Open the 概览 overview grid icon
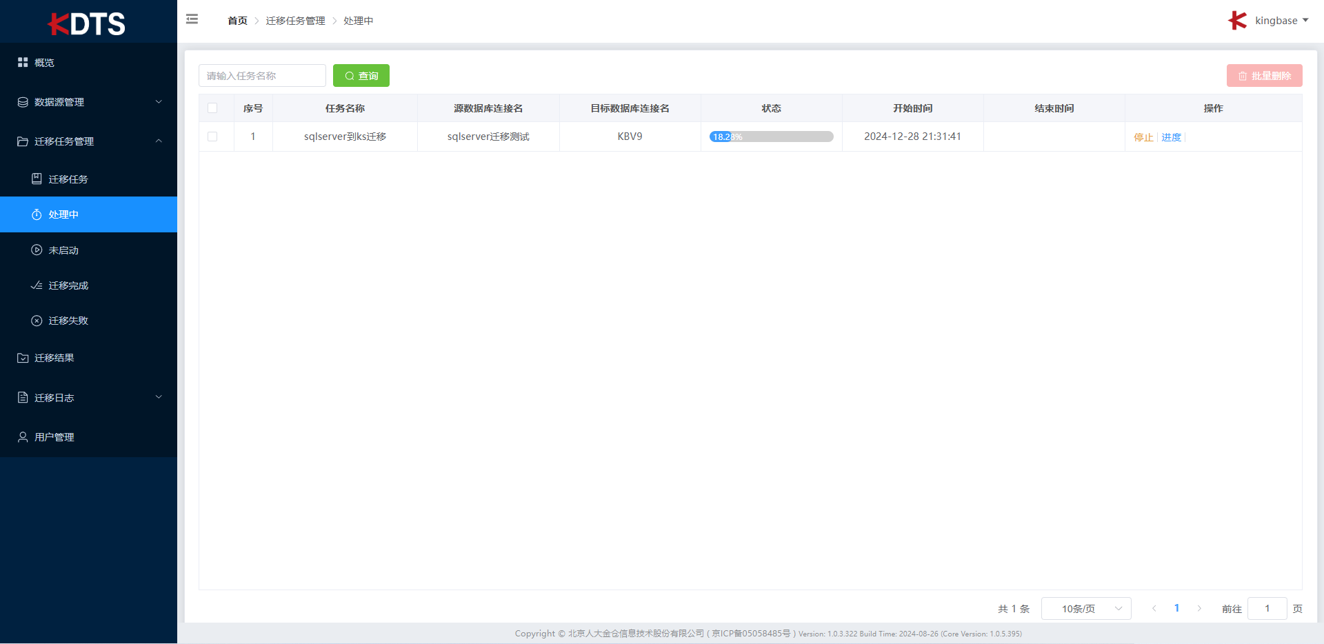The image size is (1324, 644). point(23,62)
